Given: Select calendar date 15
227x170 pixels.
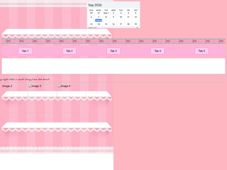Looking at the screenshot, I should pos(106,24).
